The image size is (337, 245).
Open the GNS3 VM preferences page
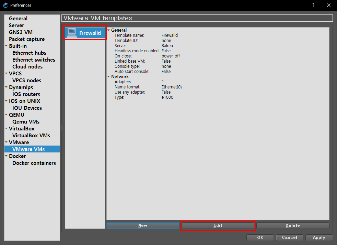(x=21, y=32)
